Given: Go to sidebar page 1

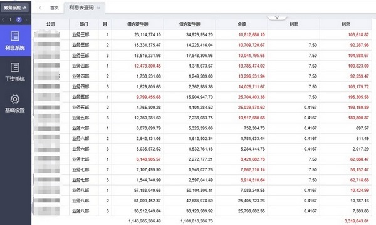Looking at the screenshot, I should coord(11,20).
